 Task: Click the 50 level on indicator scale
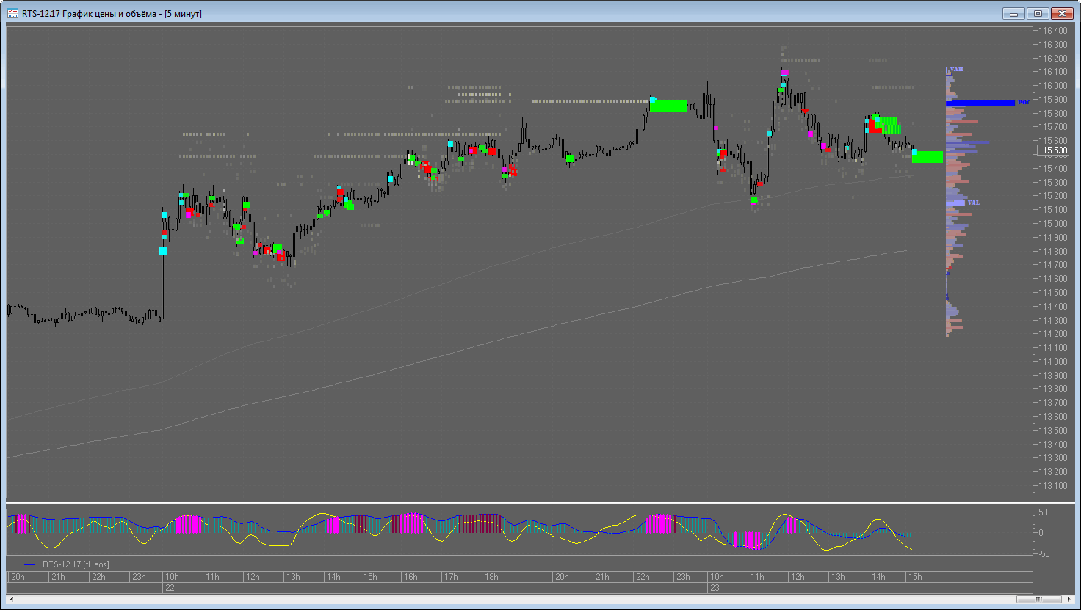click(1043, 512)
